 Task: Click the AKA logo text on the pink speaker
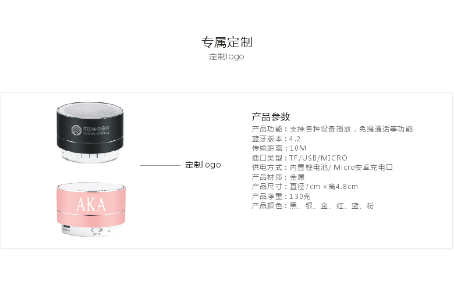point(91,205)
